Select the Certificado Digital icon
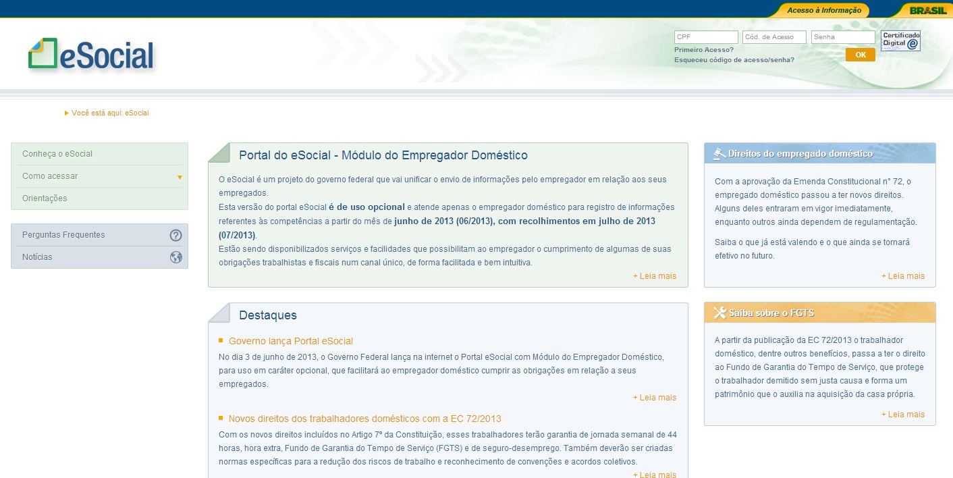Viewport: 953px width, 478px height. pyautogui.click(x=900, y=41)
